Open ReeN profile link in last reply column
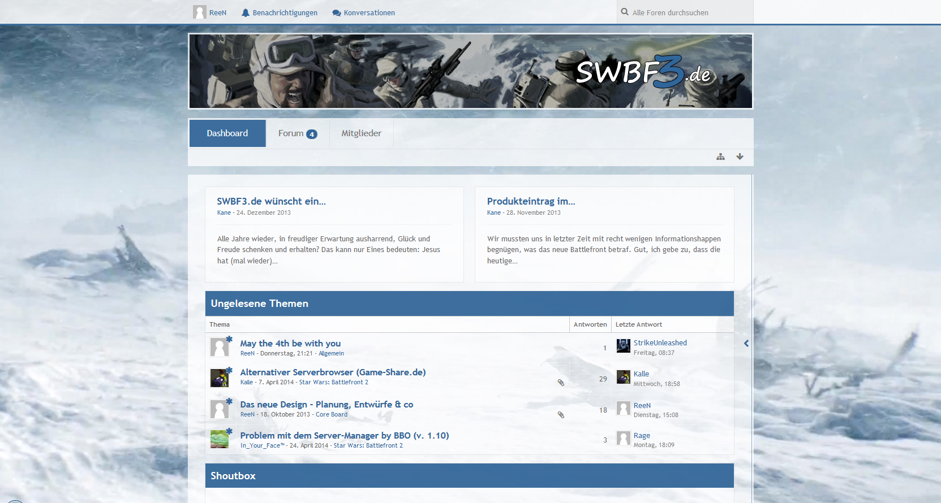The height and width of the screenshot is (503, 941). tap(642, 405)
